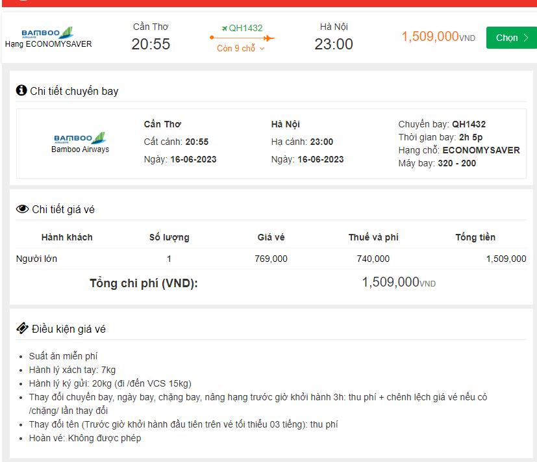The image size is (537, 462).
Task: Select the Chi tiết giá vé section heading
Action: [63, 209]
